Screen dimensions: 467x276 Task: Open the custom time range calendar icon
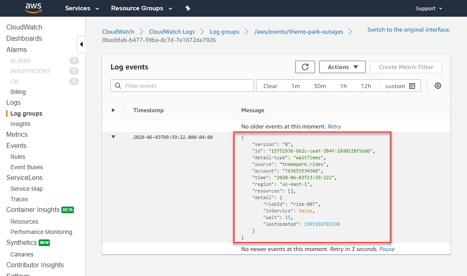pos(412,86)
